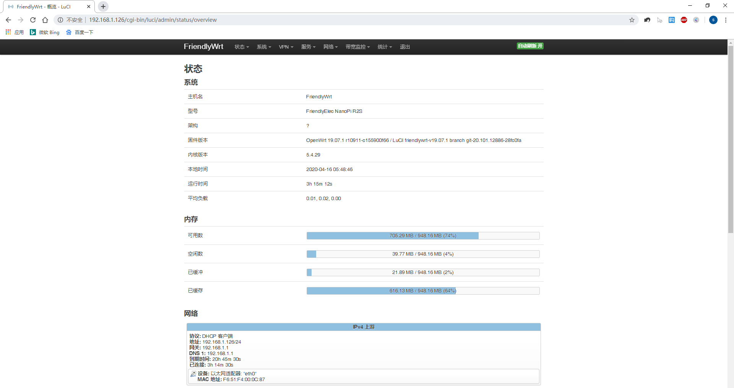This screenshot has width=734, height=388.
Task: Select kernel version 5.4.29
Action: [x=313, y=155]
